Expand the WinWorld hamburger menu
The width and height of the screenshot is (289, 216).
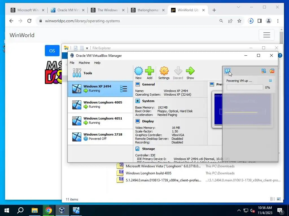[x=266, y=35]
